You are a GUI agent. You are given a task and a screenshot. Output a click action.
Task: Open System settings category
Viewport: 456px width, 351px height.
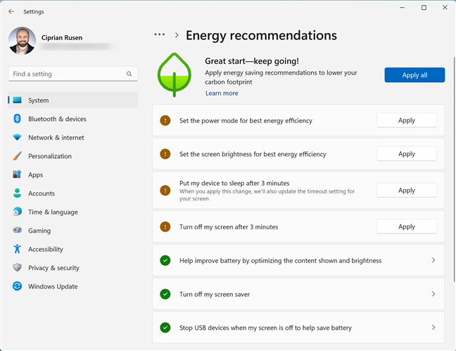point(72,100)
